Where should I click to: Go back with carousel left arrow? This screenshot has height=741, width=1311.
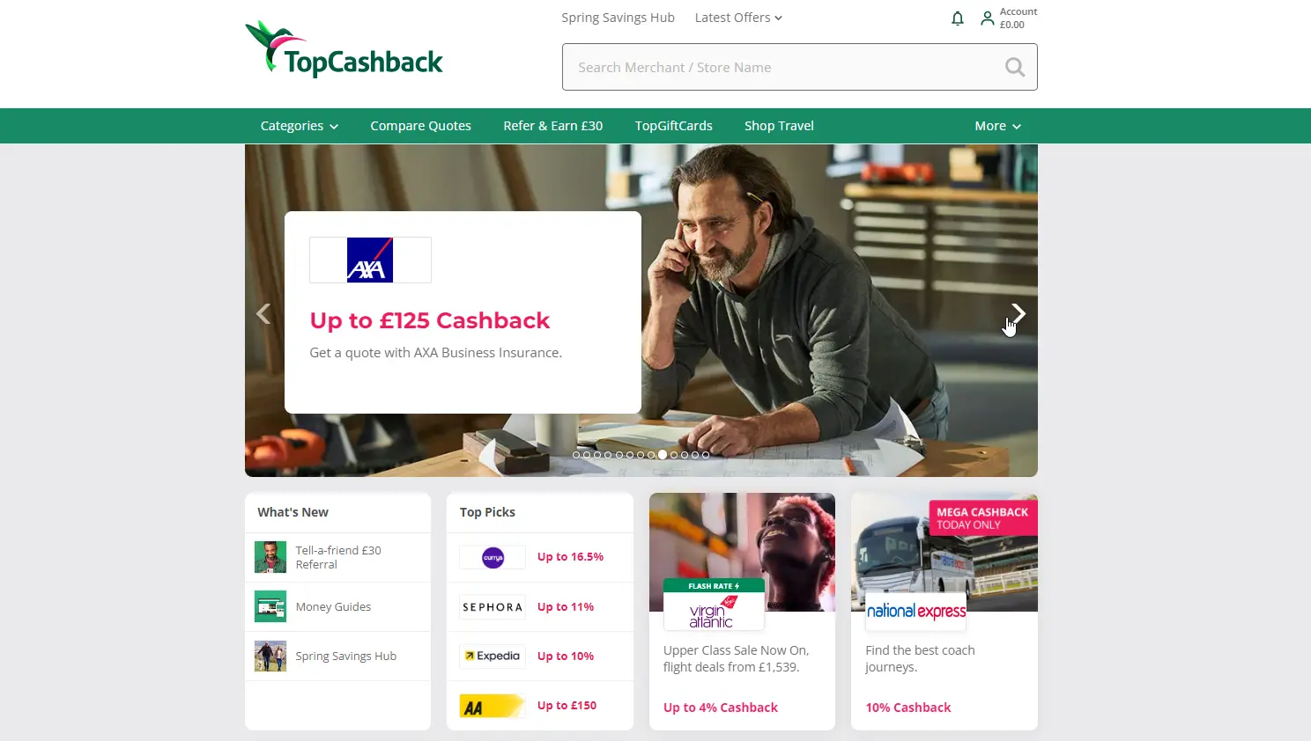263,313
